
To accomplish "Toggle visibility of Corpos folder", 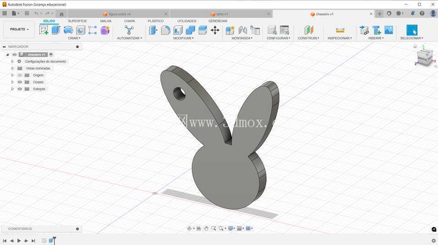I will pyautogui.click(x=20, y=82).
